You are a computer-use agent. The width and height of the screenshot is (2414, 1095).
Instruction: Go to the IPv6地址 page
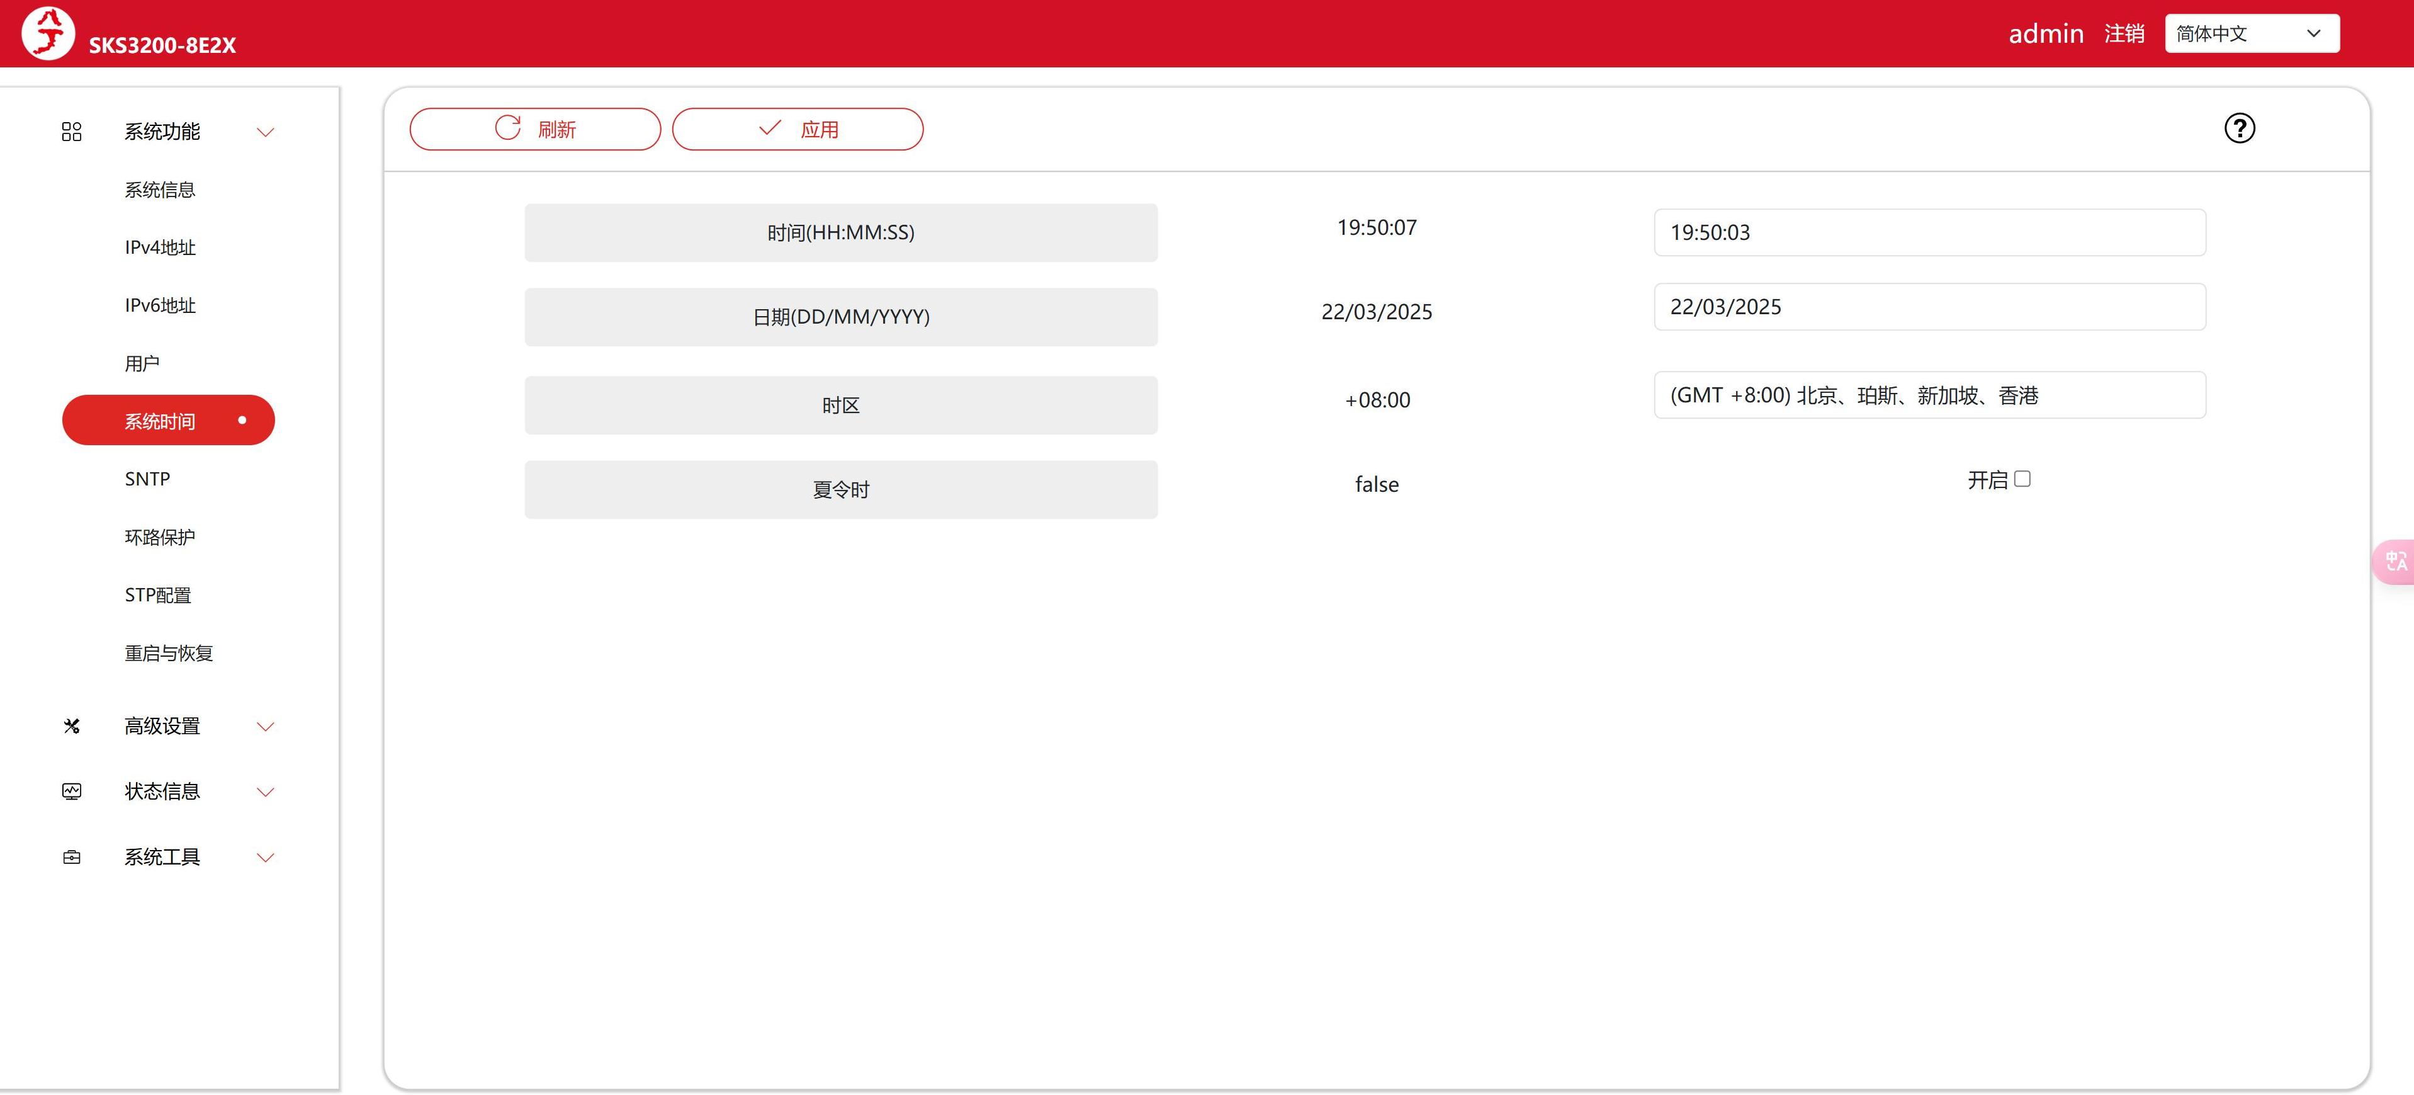(161, 305)
